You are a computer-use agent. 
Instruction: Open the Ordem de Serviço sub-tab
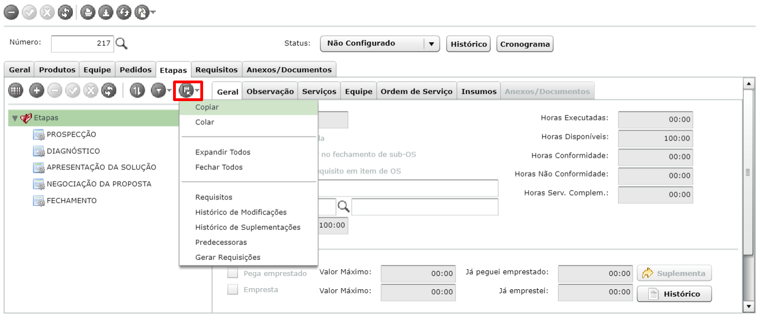(416, 91)
